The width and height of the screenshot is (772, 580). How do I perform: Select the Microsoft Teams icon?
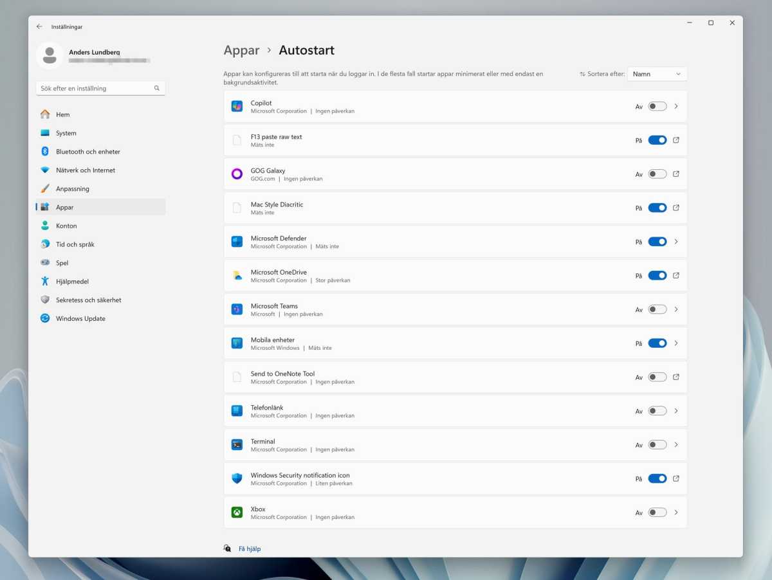point(236,309)
